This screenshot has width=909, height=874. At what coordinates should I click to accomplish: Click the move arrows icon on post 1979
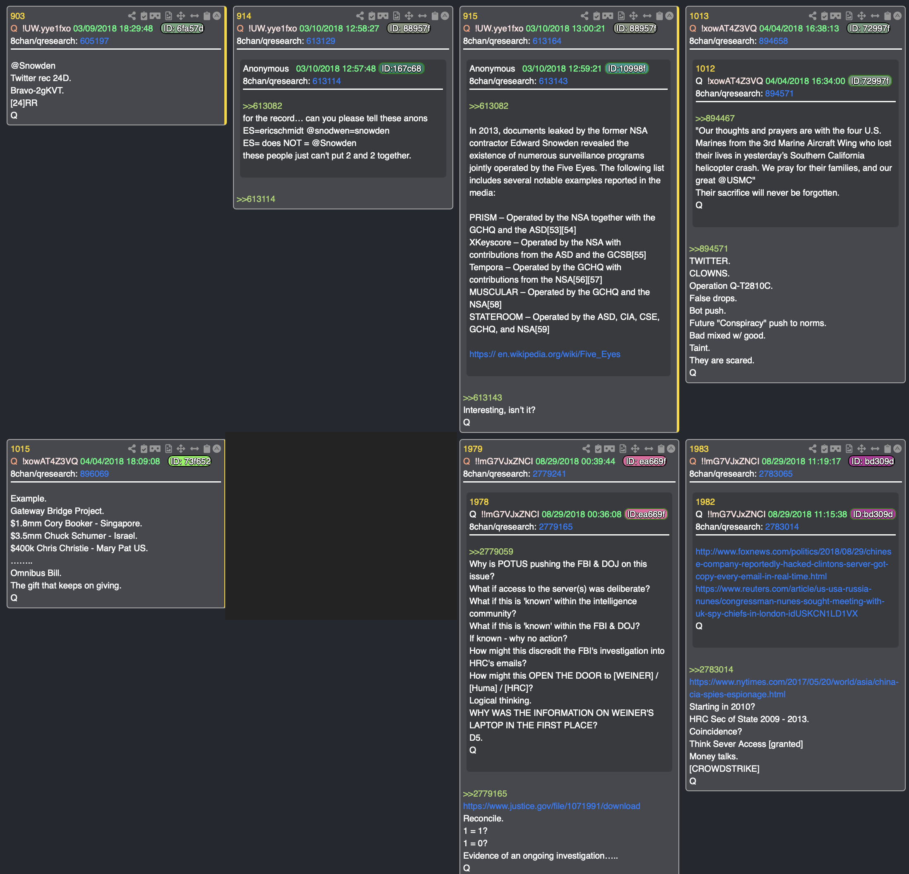[x=635, y=449]
